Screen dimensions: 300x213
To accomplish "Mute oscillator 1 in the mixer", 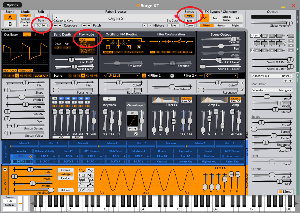I will pyautogui.click(x=55, y=99).
